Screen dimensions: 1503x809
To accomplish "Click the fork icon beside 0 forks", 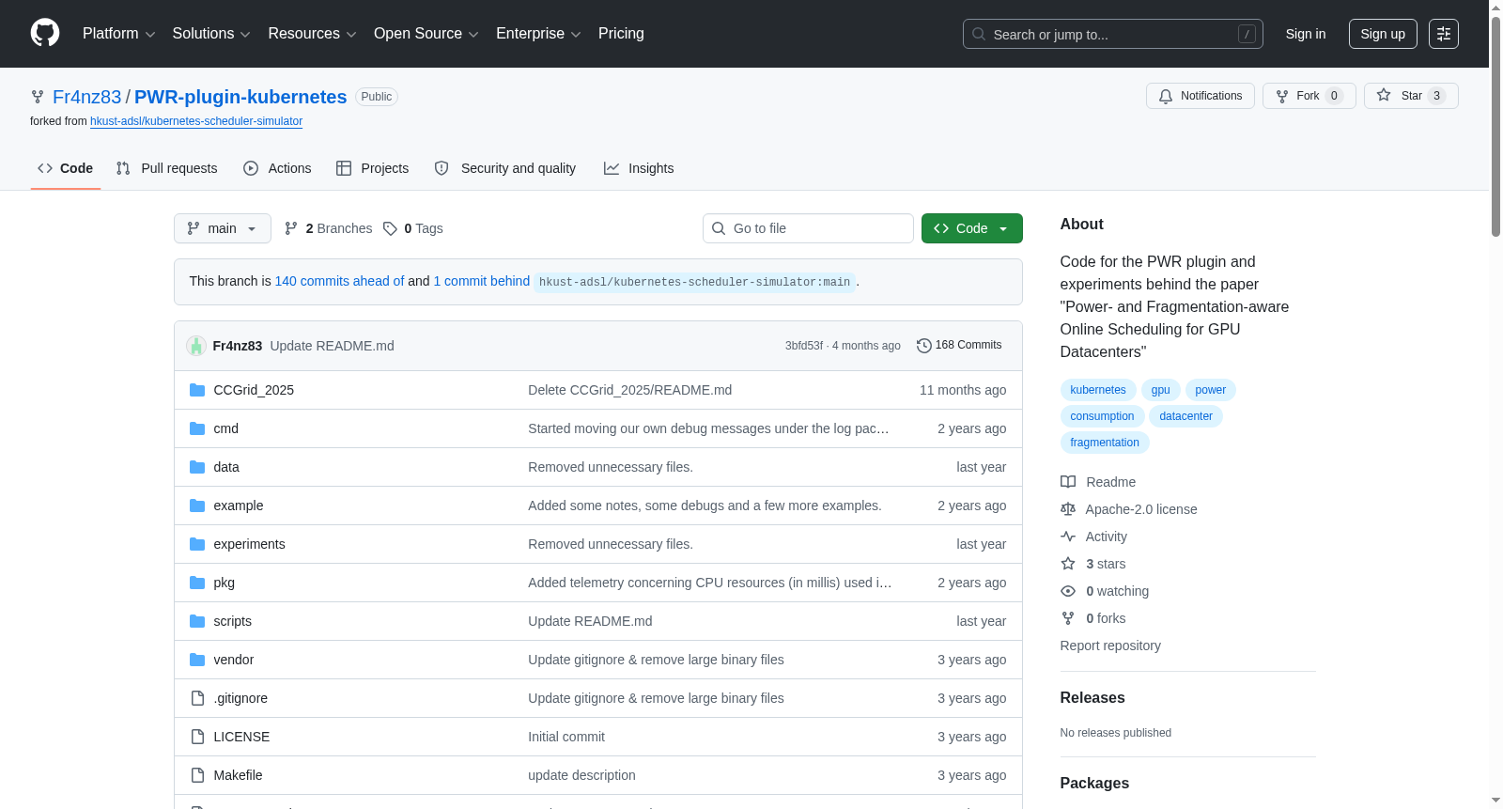I will (1068, 618).
